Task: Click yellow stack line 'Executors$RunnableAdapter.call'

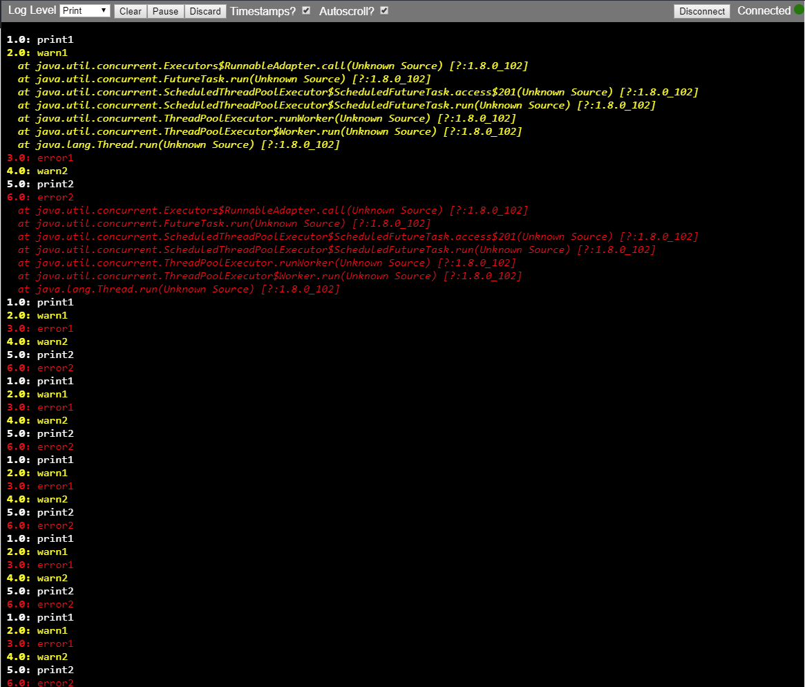Action: pos(273,66)
